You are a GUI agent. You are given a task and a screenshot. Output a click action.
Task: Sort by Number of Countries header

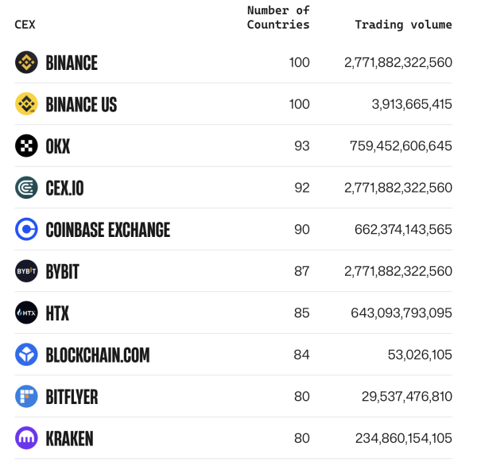277,17
